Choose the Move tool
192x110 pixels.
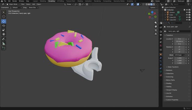pyautogui.click(x=4, y=21)
